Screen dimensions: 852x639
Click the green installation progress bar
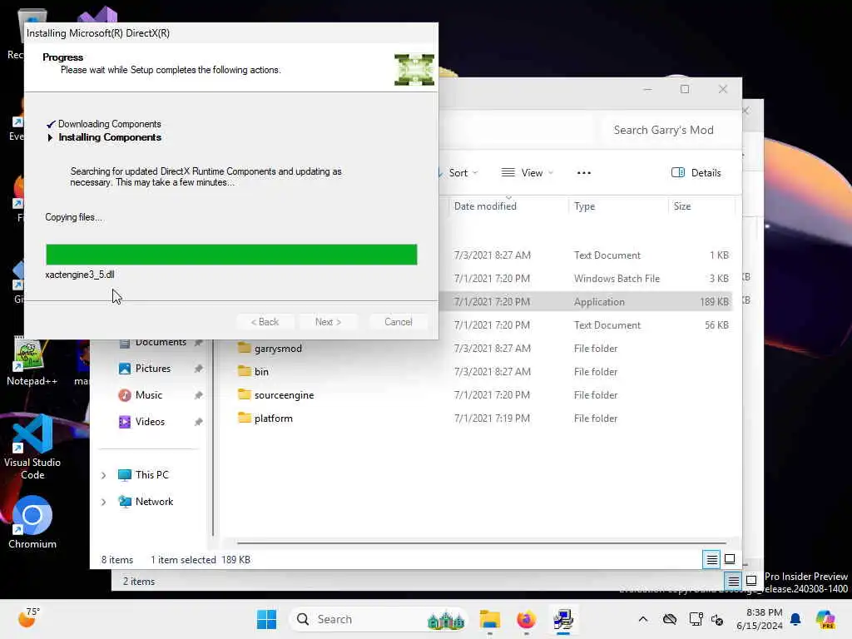[x=231, y=255]
